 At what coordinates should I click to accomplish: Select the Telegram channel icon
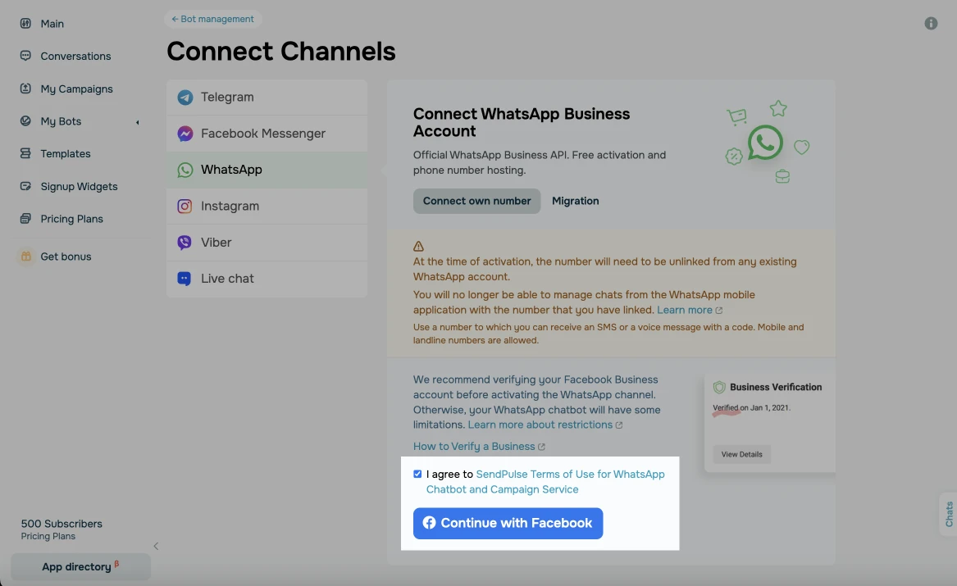184,97
